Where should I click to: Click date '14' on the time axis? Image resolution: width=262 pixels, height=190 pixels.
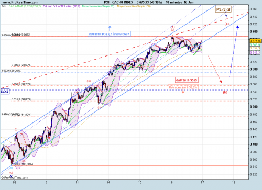[108, 182]
